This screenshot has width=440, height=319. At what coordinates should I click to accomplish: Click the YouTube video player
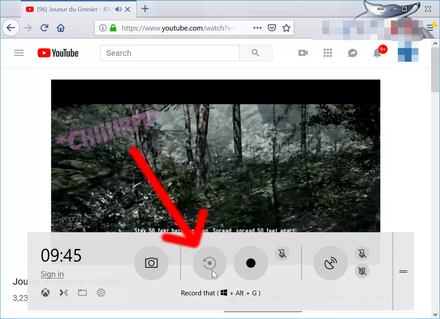click(x=216, y=156)
